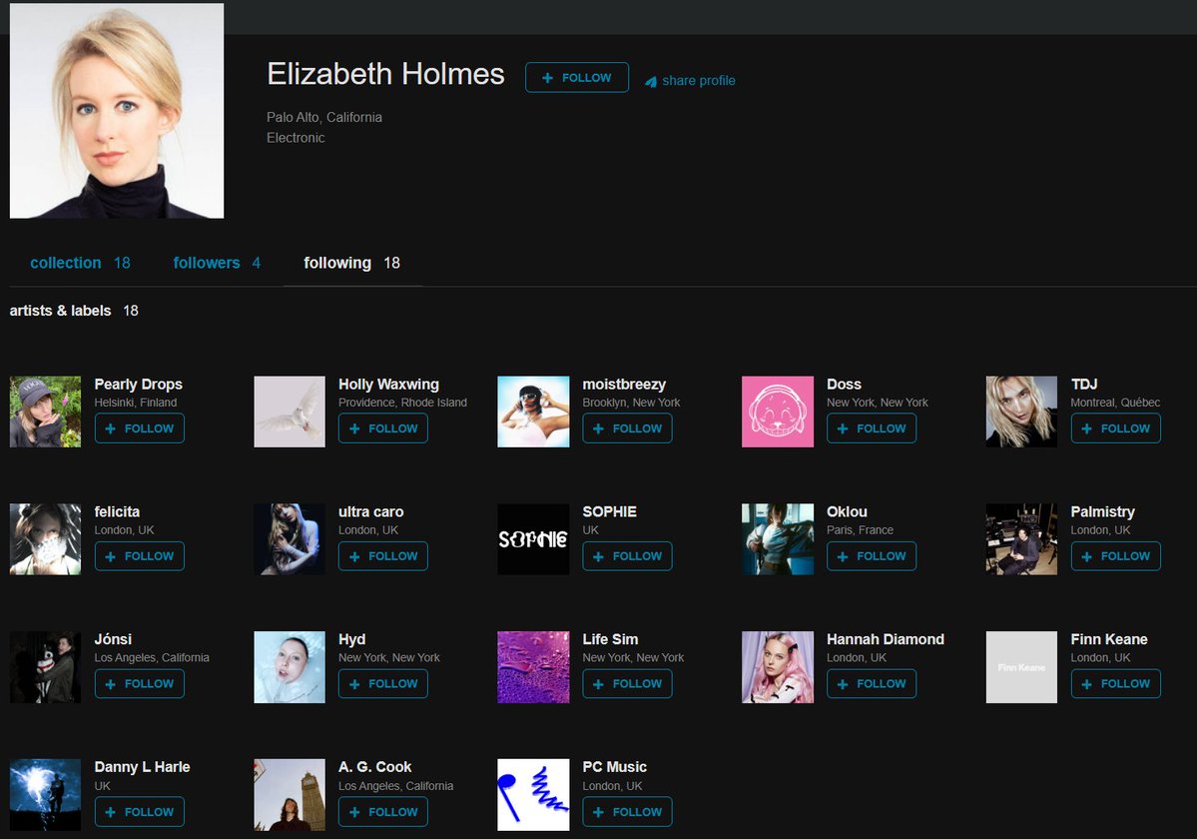Follow TDJ
This screenshot has width=1197, height=839.
[x=1115, y=428]
